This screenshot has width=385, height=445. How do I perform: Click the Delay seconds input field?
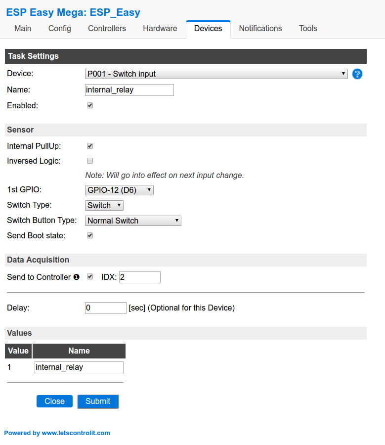tap(106, 308)
